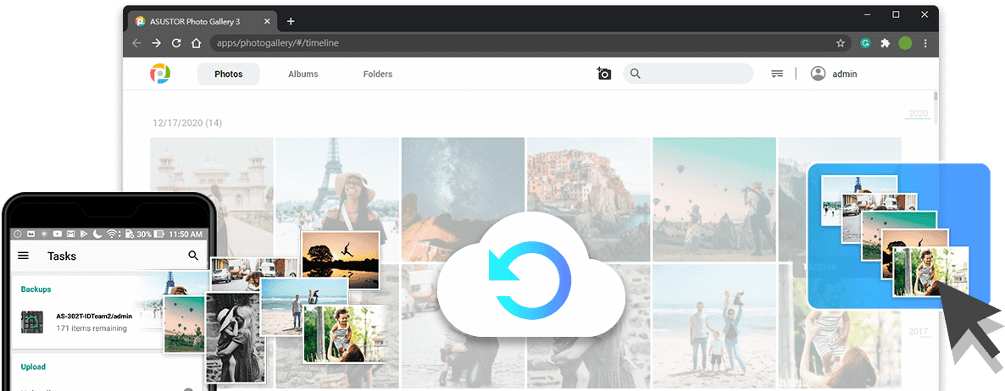Open the hot air balloons sky thumbnail

[x=714, y=199]
